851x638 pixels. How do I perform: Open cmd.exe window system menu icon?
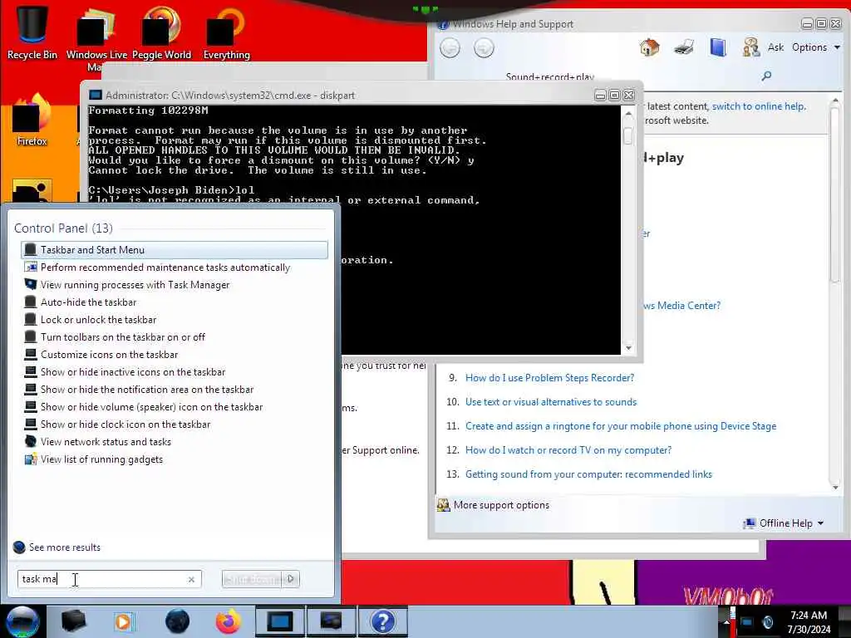[x=96, y=95]
